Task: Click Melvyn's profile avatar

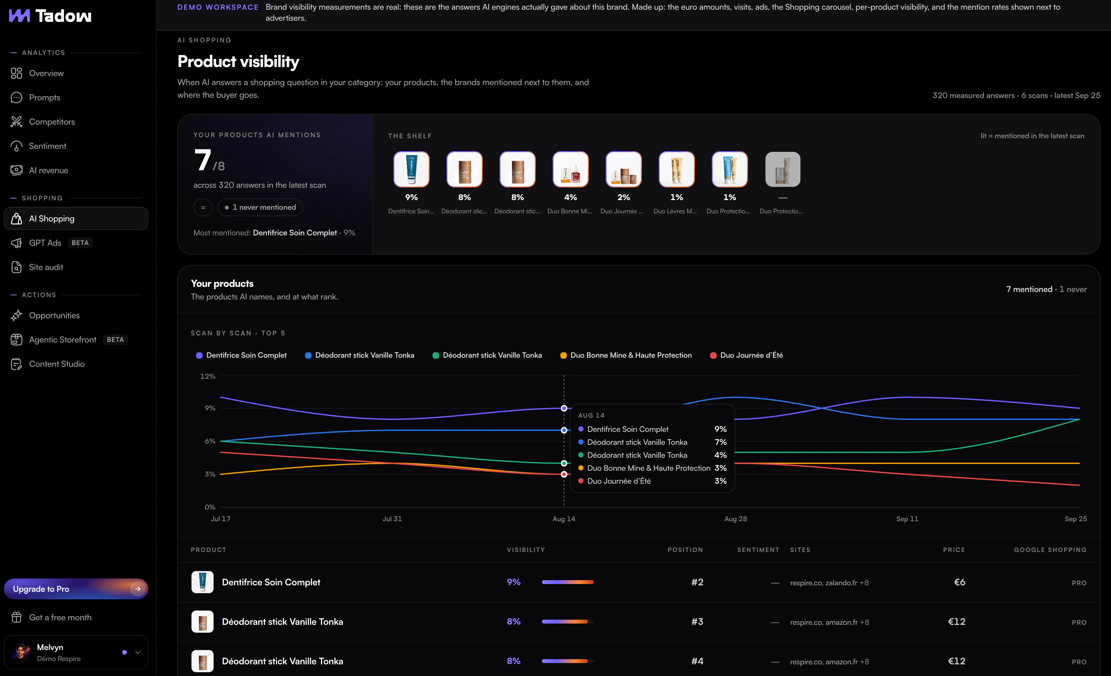Action: [x=20, y=653]
